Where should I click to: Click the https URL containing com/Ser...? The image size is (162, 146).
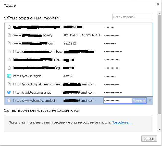click(38, 51)
